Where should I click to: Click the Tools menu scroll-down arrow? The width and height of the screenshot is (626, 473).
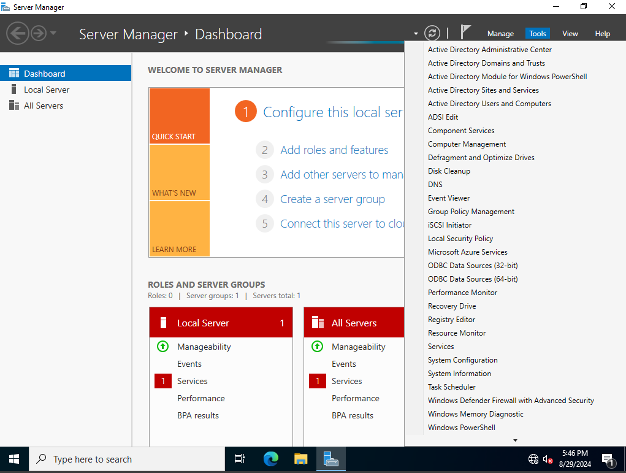(515, 440)
